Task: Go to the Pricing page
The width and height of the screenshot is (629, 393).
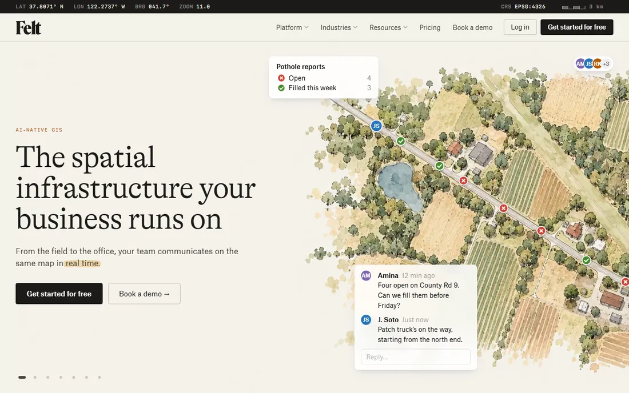Action: pyautogui.click(x=429, y=27)
